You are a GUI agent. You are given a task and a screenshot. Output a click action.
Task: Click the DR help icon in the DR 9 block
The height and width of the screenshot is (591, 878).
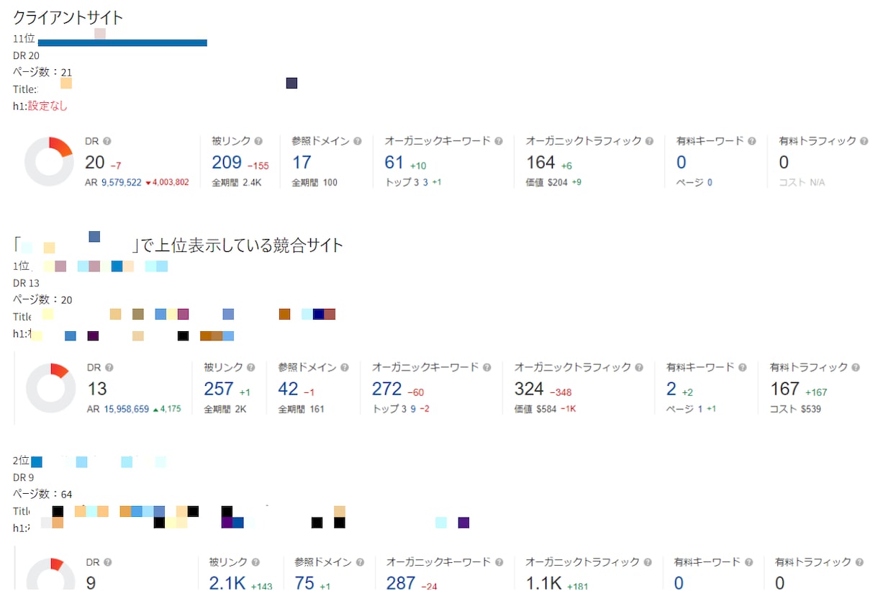(x=107, y=563)
